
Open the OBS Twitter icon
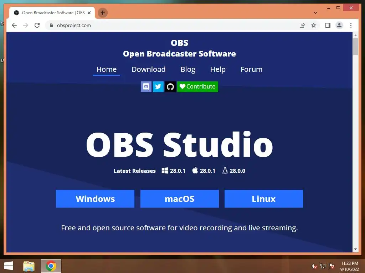[x=158, y=87]
